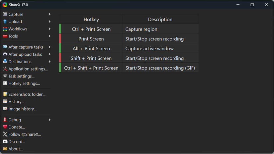Click the Destinations icon in sidebar
Viewport: 274px width, 154px height.
(x=5, y=62)
